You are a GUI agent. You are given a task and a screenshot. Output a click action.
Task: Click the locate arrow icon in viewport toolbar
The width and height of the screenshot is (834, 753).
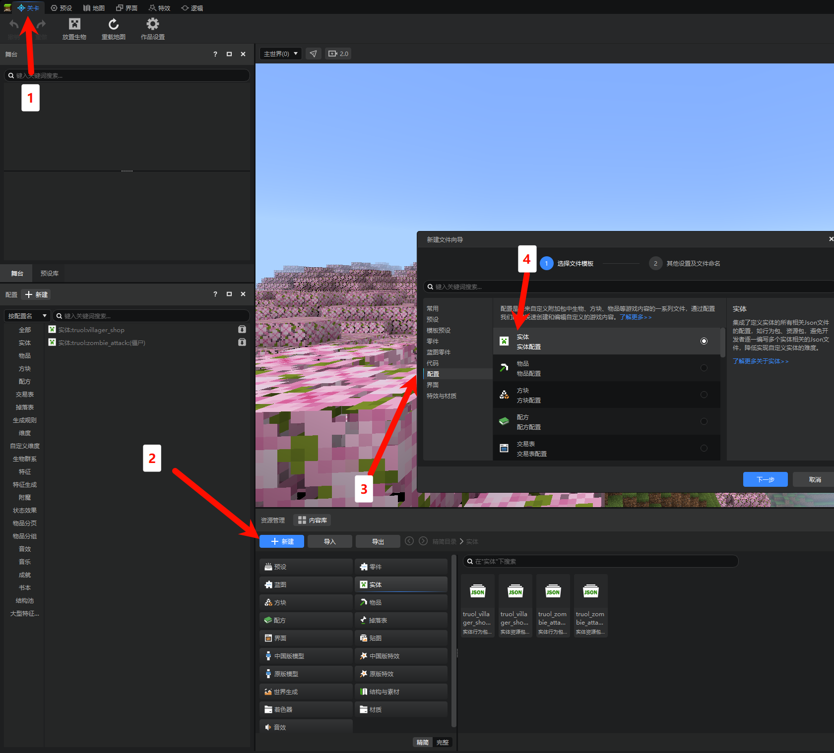tap(313, 54)
